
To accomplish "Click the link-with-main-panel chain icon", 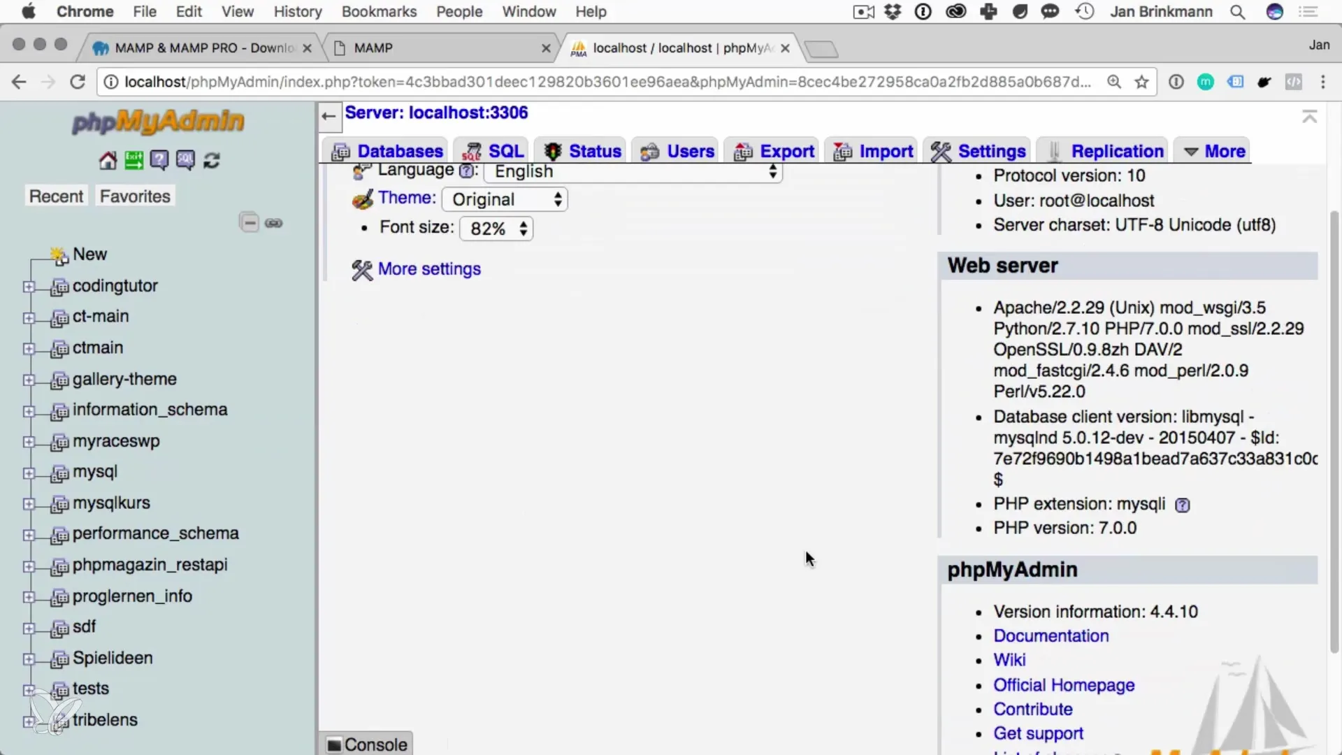I will click(274, 223).
